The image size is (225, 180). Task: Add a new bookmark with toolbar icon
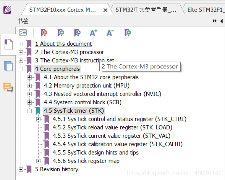point(61,33)
